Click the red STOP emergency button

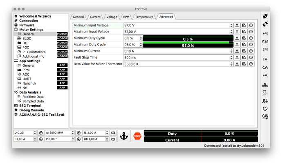(137, 136)
